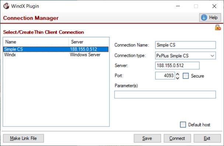Click the Port number field
Image resolution: width=224 pixels, height=146 pixels.
(165, 76)
